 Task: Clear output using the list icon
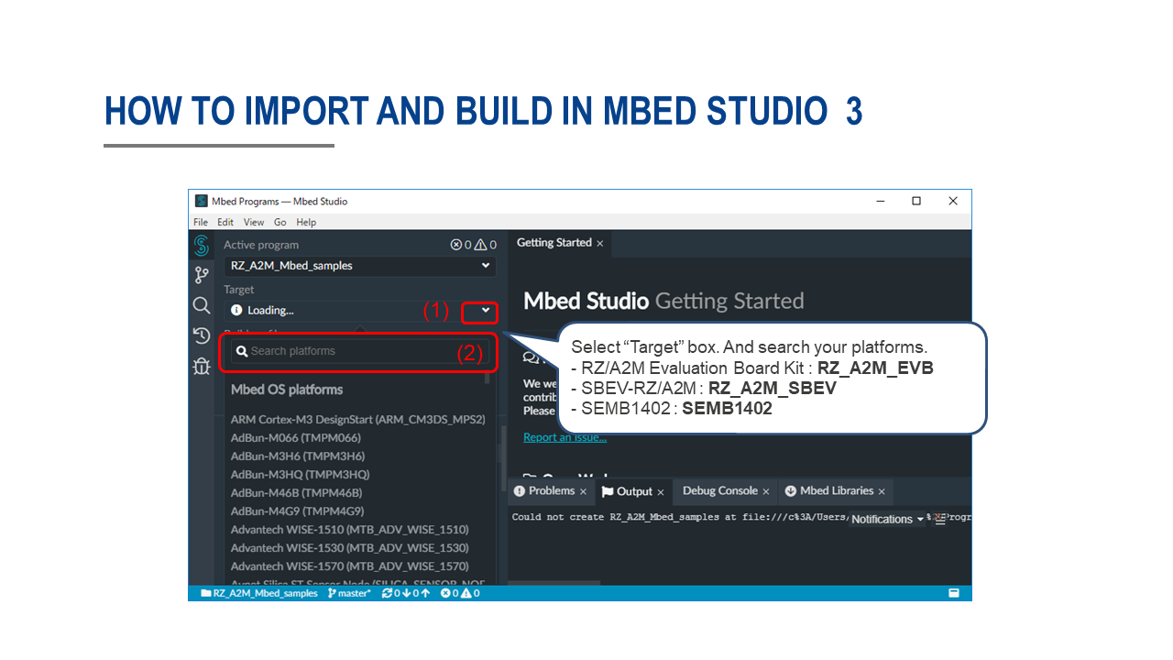pyautogui.click(x=939, y=519)
